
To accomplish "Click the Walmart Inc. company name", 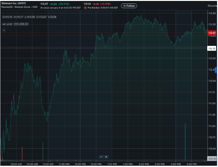I will (x=9, y=3).
